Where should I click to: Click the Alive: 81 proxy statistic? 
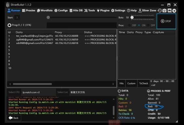pyautogui.click(x=153, y=99)
